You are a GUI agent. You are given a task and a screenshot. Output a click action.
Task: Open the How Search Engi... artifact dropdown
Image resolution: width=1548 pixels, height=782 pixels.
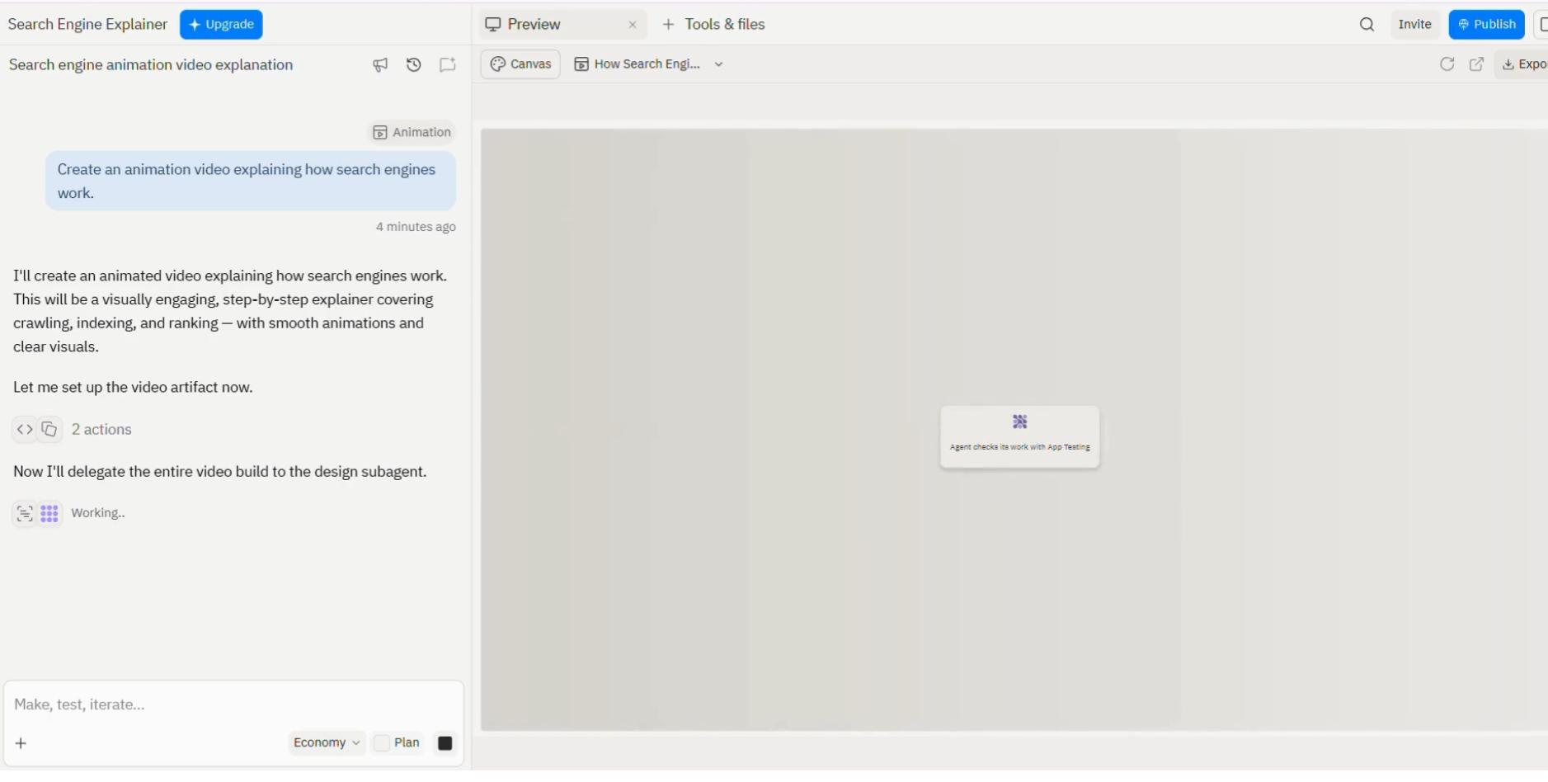(649, 64)
